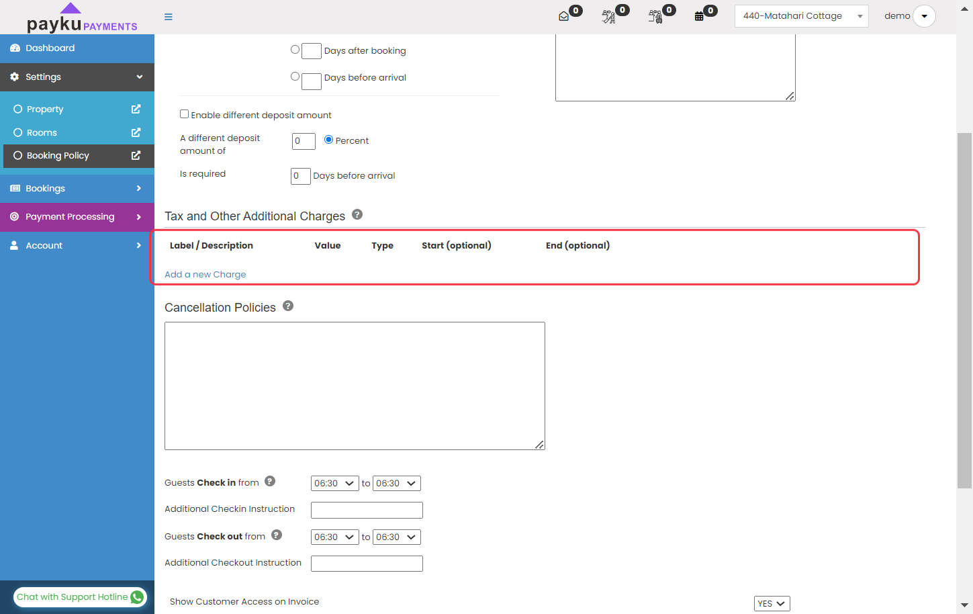Image resolution: width=973 pixels, height=614 pixels.
Task: Click the Additional Checkout Instruction field
Action: click(x=367, y=564)
